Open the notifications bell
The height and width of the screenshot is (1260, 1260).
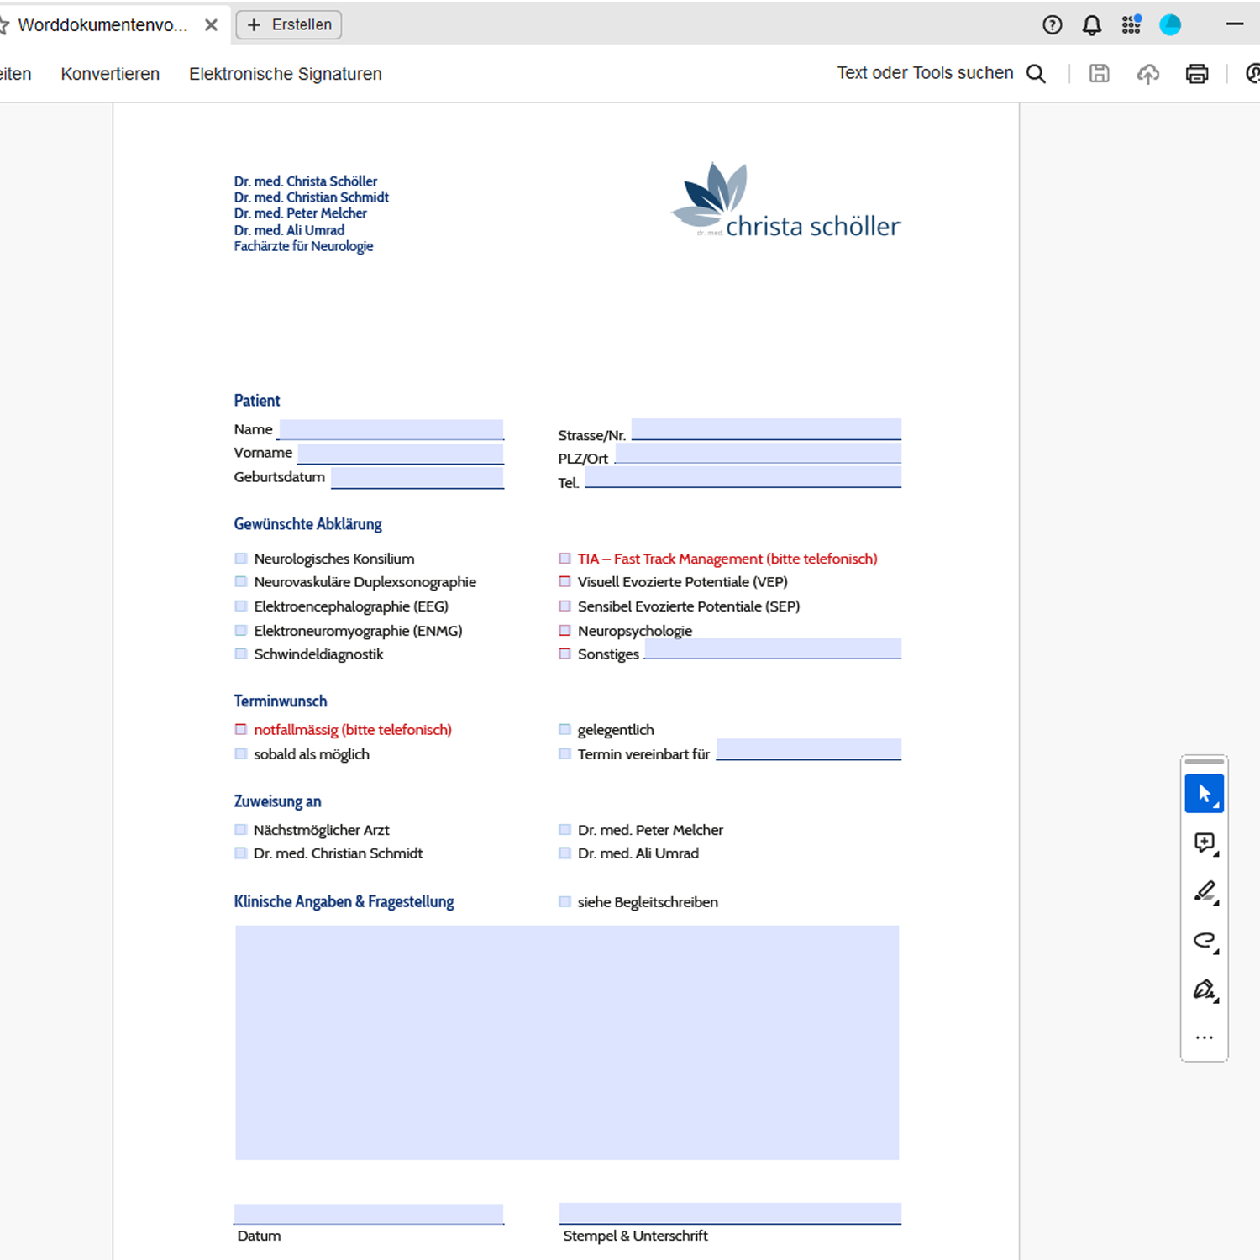coord(1091,25)
